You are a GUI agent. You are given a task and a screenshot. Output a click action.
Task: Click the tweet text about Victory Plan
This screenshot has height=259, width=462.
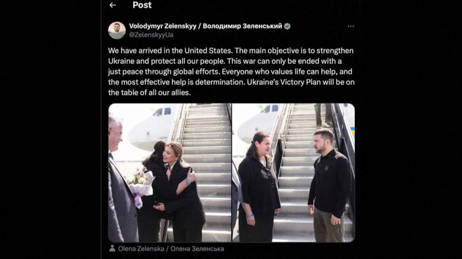pyautogui.click(x=231, y=72)
